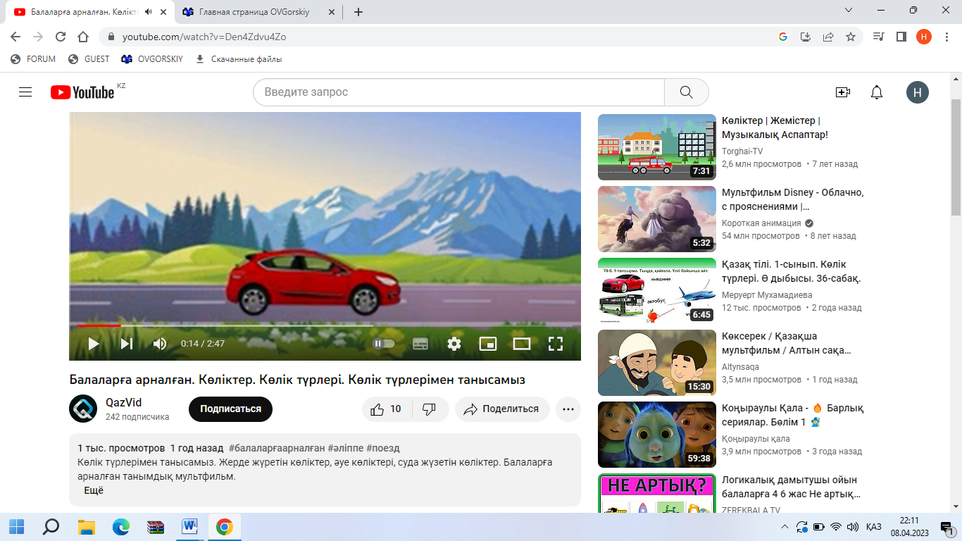Open the GUEST bookmark

89,59
